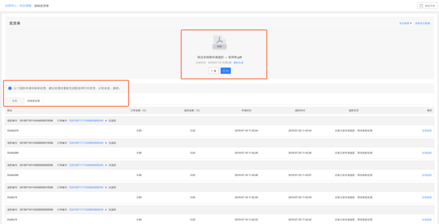Click the 超时时间 column header

pos(300,110)
